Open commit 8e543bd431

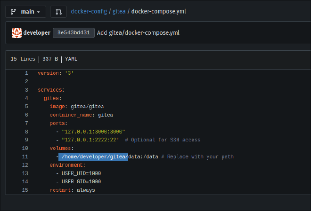point(74,32)
